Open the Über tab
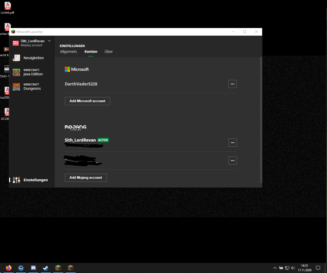 click(109, 52)
